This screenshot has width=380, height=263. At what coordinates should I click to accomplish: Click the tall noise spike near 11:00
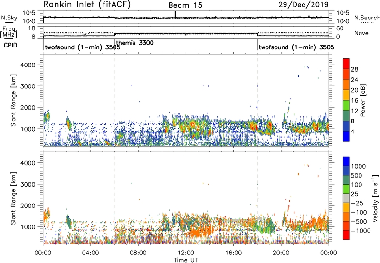coord(175,14)
